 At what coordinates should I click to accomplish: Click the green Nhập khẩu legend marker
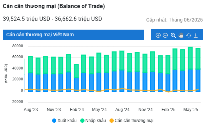pyautogui.click(x=82, y=121)
